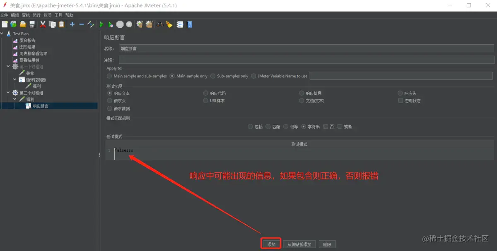Click the Clear All double-broom icon
Screen dimensions: 497x251
(149, 24)
